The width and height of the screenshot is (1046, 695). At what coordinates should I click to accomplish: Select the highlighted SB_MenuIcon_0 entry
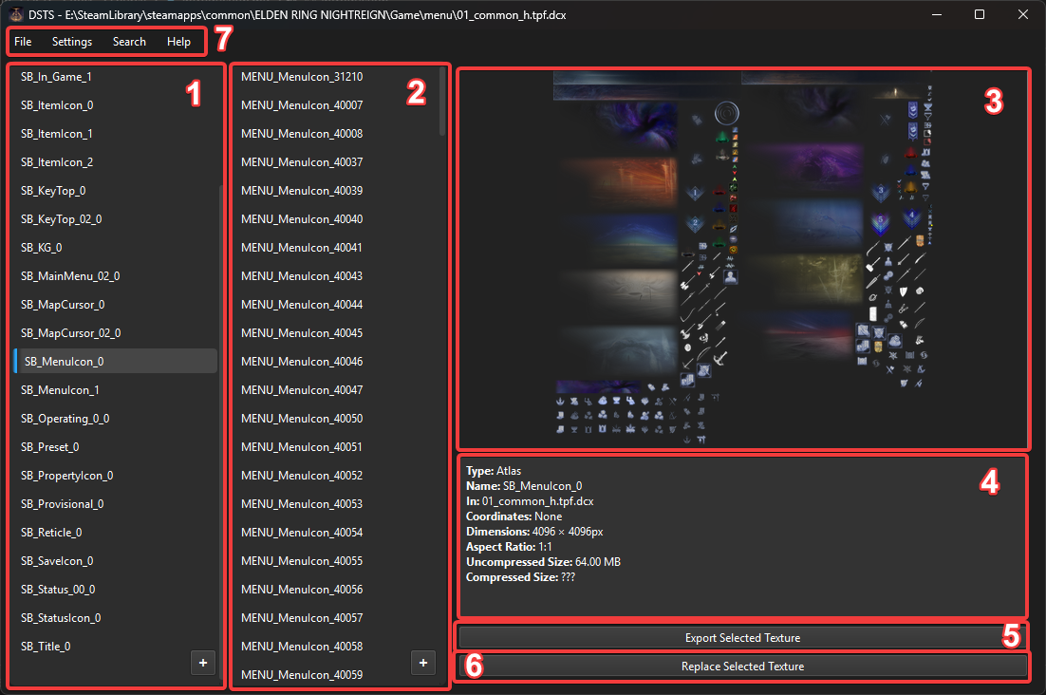click(x=116, y=362)
